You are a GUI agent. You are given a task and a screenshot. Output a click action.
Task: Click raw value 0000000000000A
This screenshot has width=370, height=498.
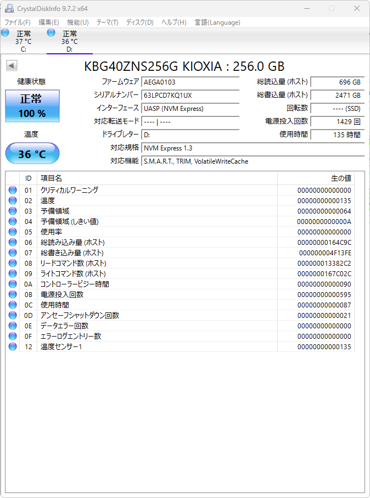click(324, 222)
